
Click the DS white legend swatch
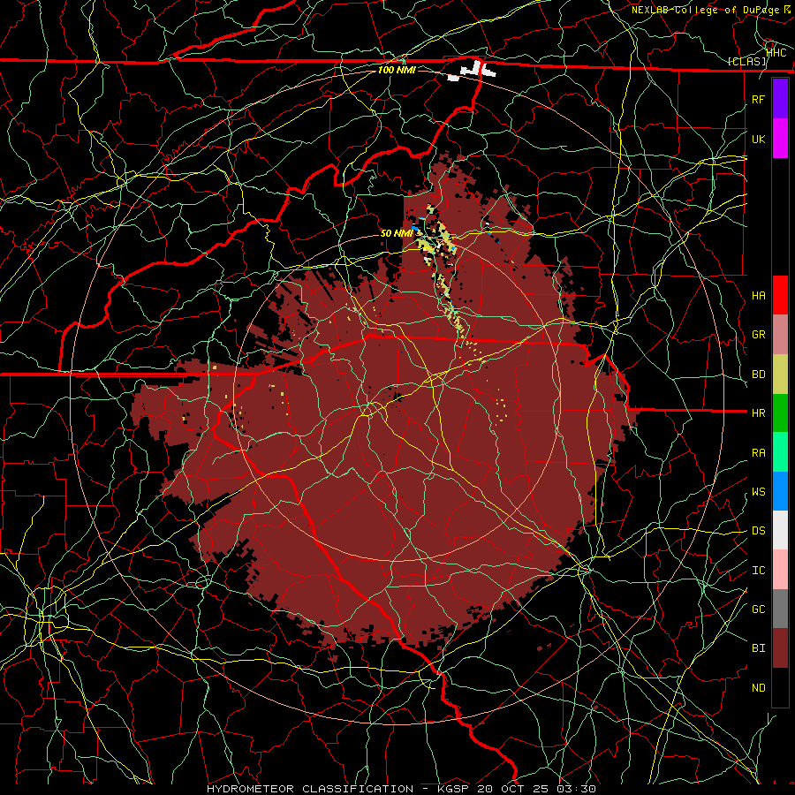(x=780, y=530)
